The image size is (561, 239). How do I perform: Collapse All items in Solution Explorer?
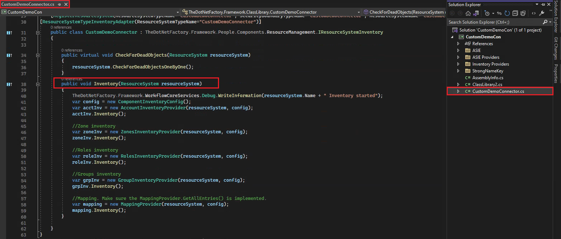click(515, 13)
